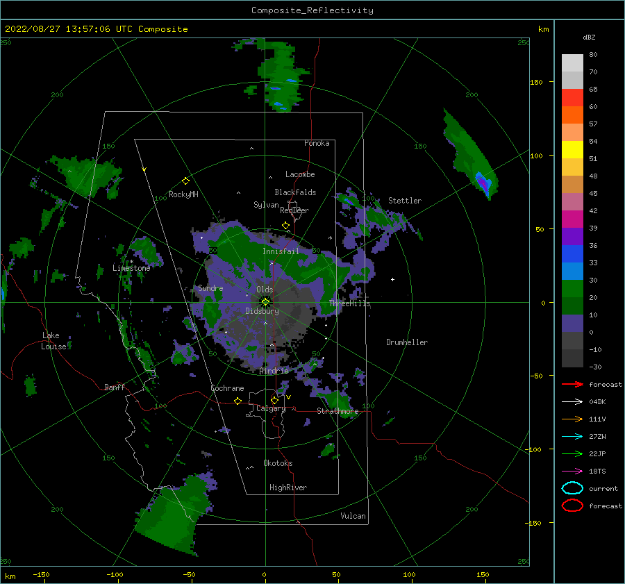Click the -150 tick on bottom axis

pos(41,574)
